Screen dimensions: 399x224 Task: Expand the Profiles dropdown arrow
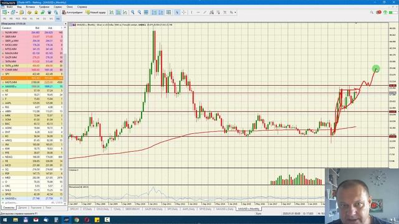coord(17,12)
